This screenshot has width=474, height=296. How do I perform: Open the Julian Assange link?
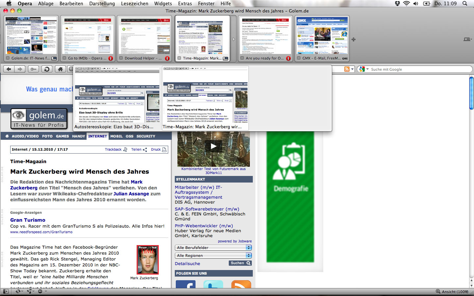(131, 194)
